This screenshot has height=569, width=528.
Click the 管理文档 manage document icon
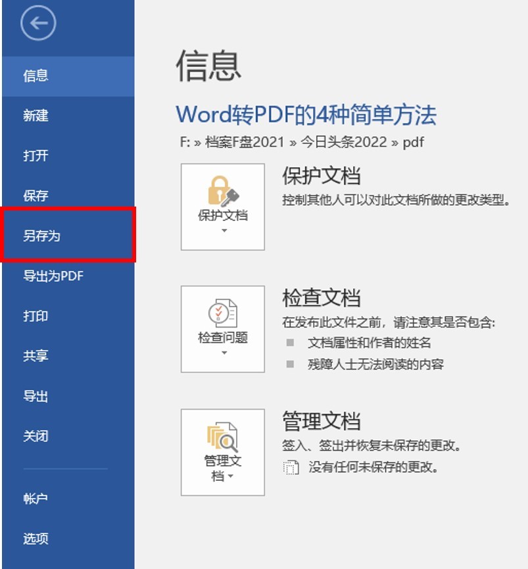(x=222, y=434)
